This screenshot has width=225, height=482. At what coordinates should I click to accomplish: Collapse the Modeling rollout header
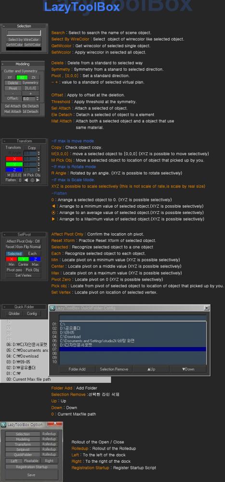23,64
